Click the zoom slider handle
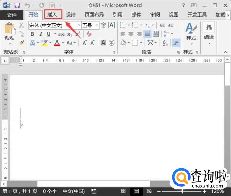Screen dimensions: 231x196 [182, 191]
